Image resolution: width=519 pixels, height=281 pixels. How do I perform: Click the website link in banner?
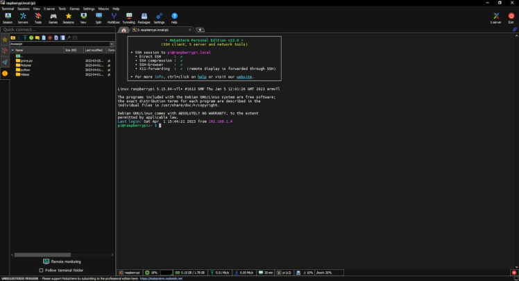[x=243, y=76]
